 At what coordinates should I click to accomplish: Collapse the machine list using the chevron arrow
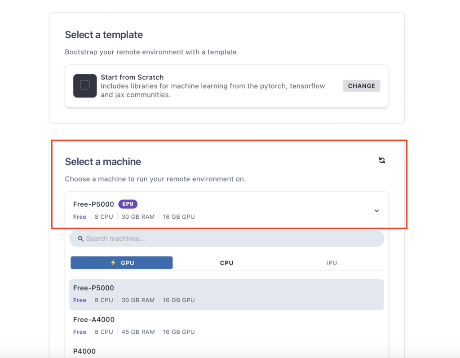click(376, 211)
